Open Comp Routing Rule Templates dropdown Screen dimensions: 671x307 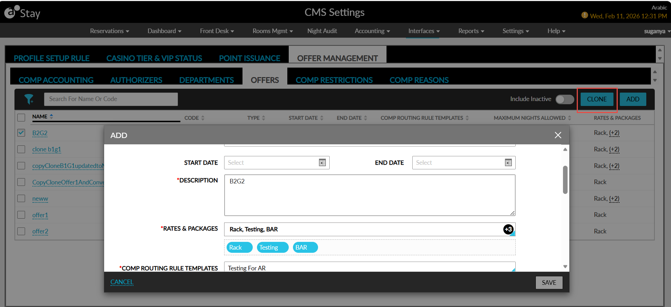(370, 267)
